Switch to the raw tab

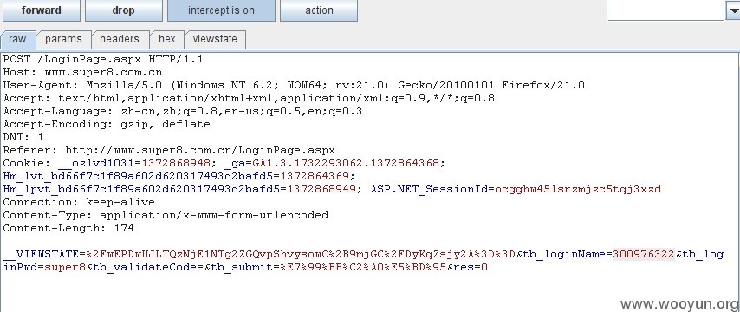click(x=18, y=39)
